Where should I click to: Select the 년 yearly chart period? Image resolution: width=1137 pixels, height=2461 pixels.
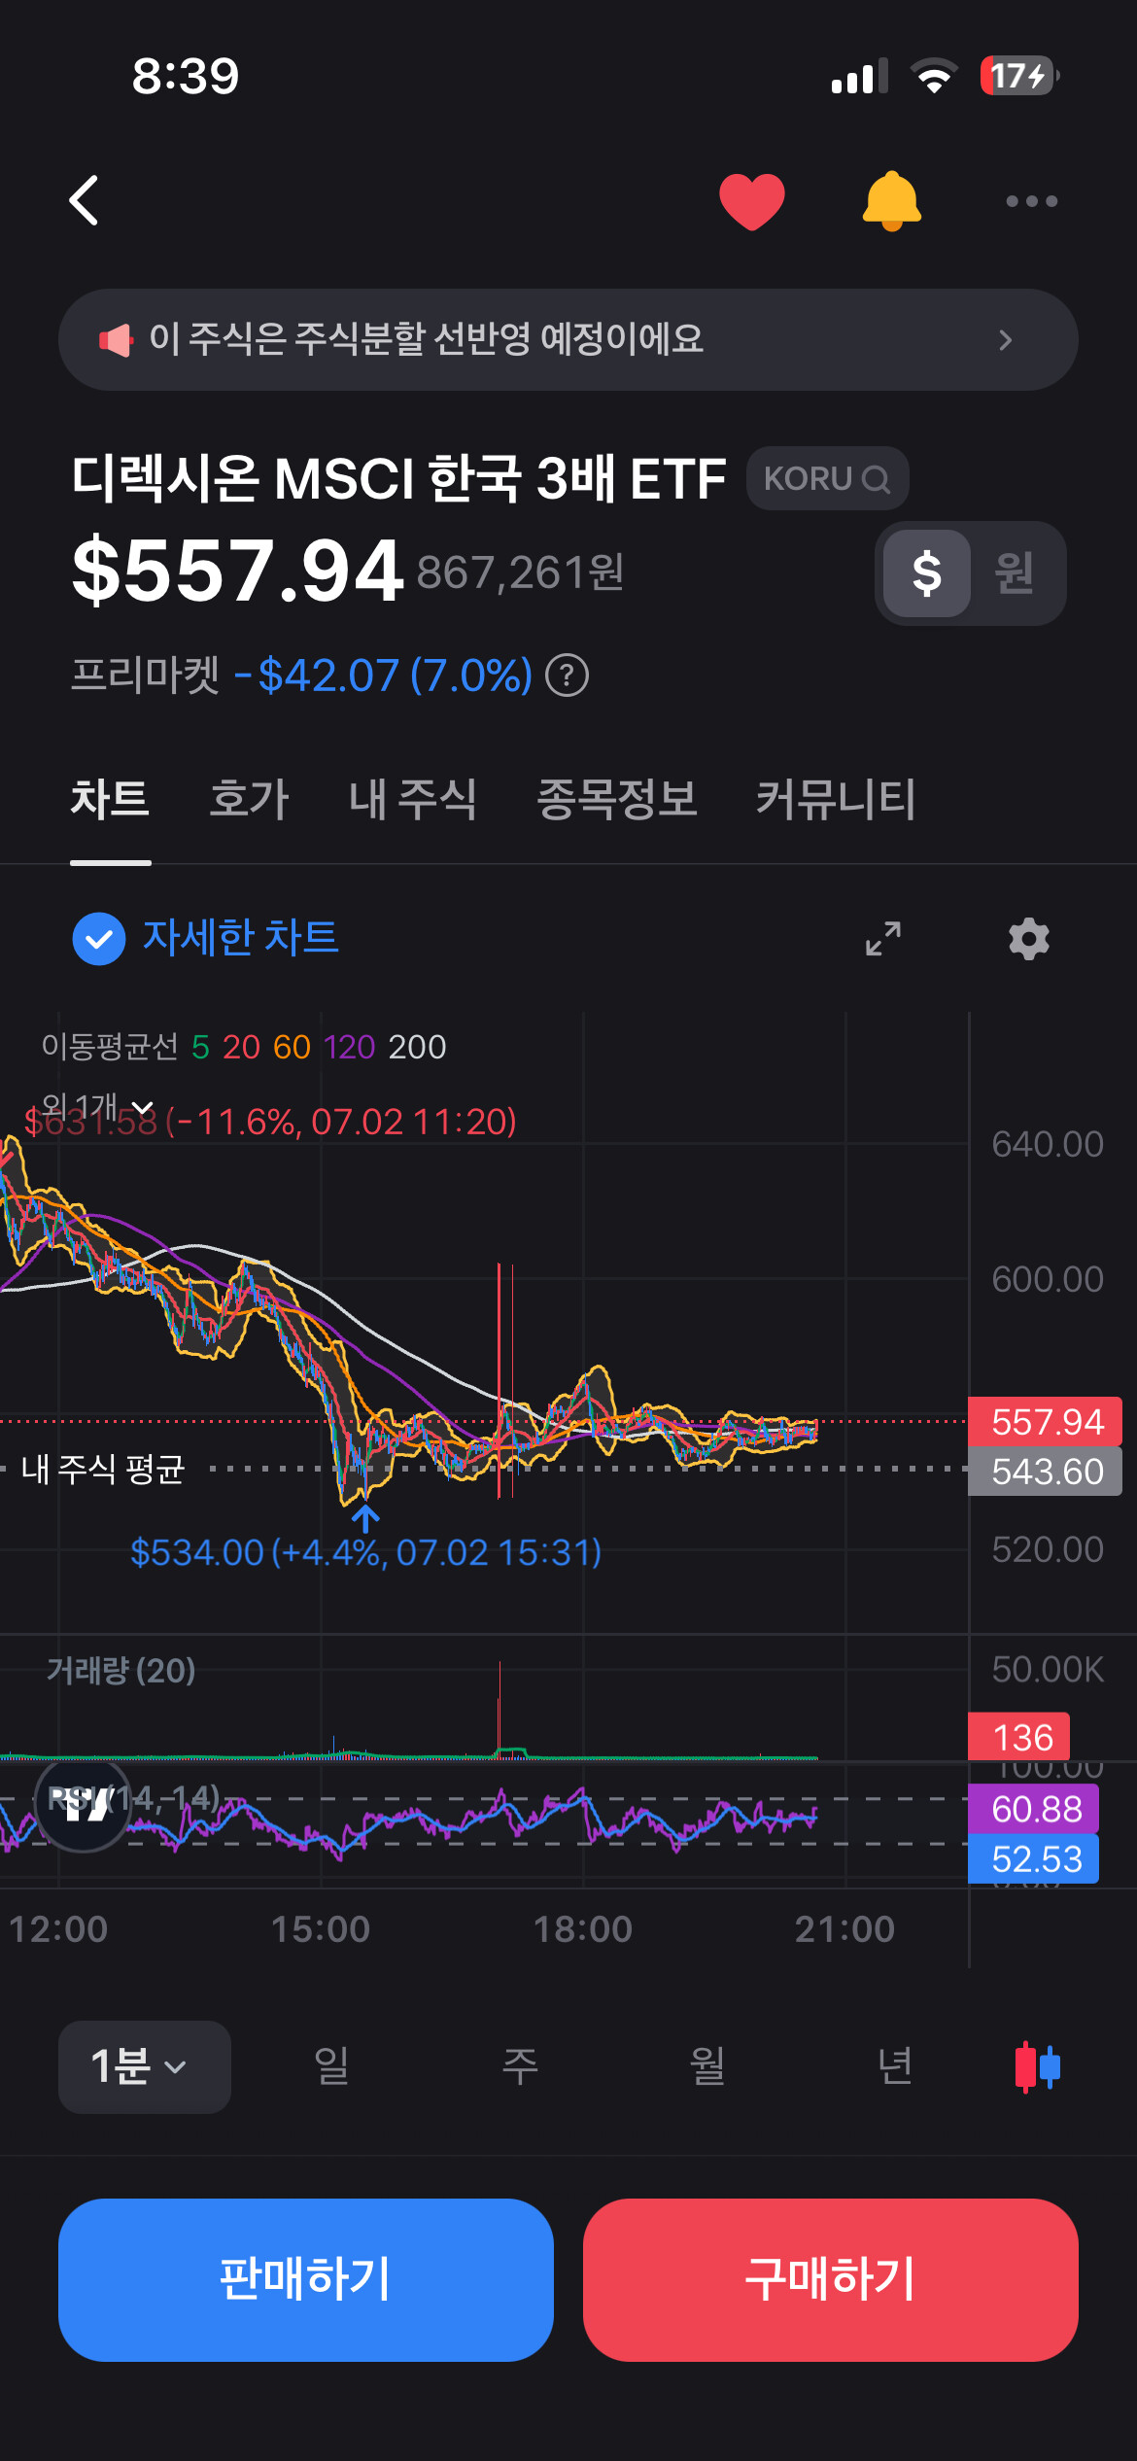[x=895, y=2066]
